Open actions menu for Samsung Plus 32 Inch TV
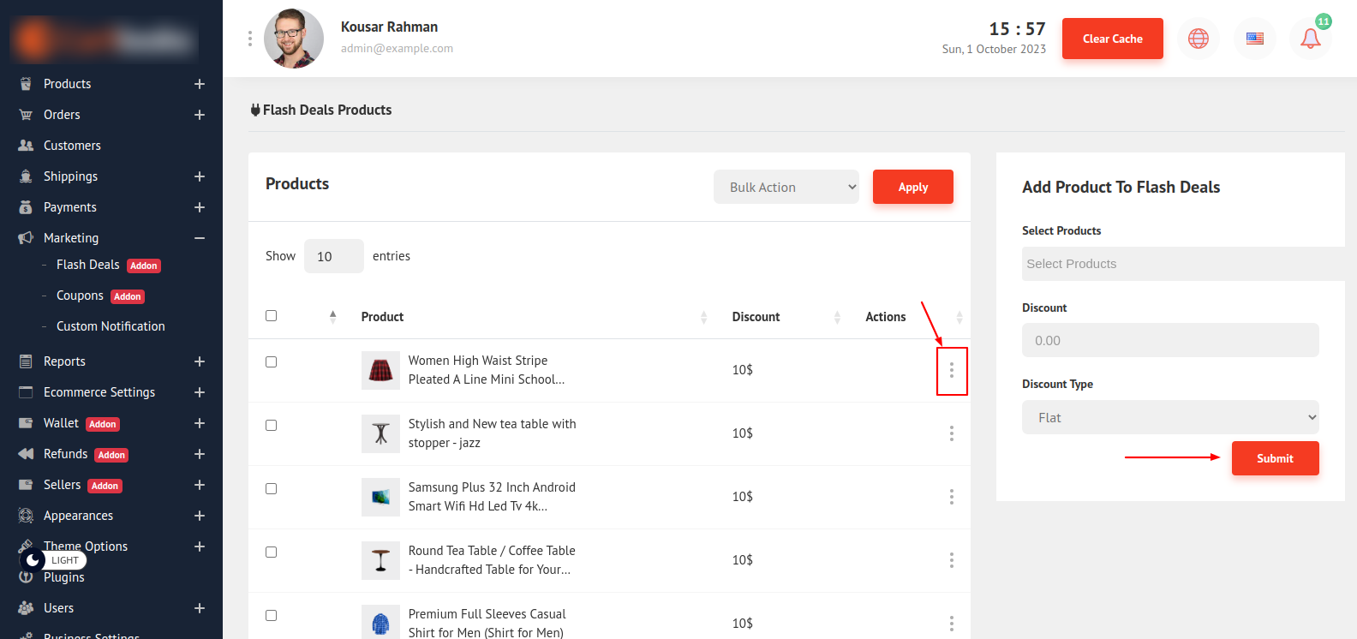Image resolution: width=1357 pixels, height=639 pixels. 951,497
